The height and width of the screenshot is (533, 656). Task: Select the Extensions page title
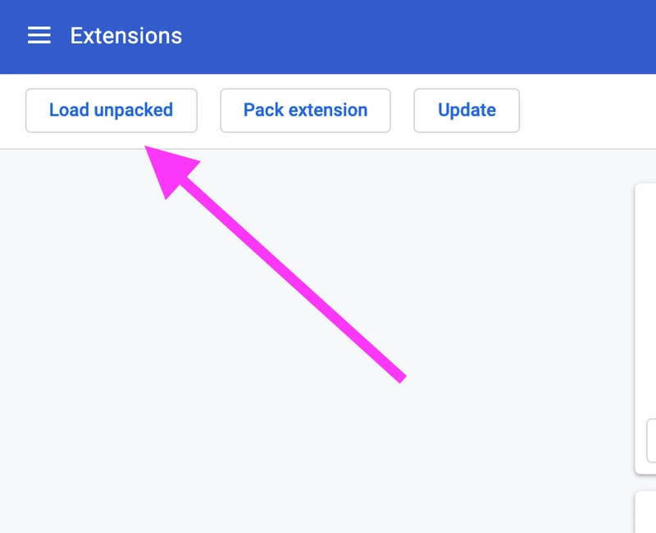click(x=126, y=36)
